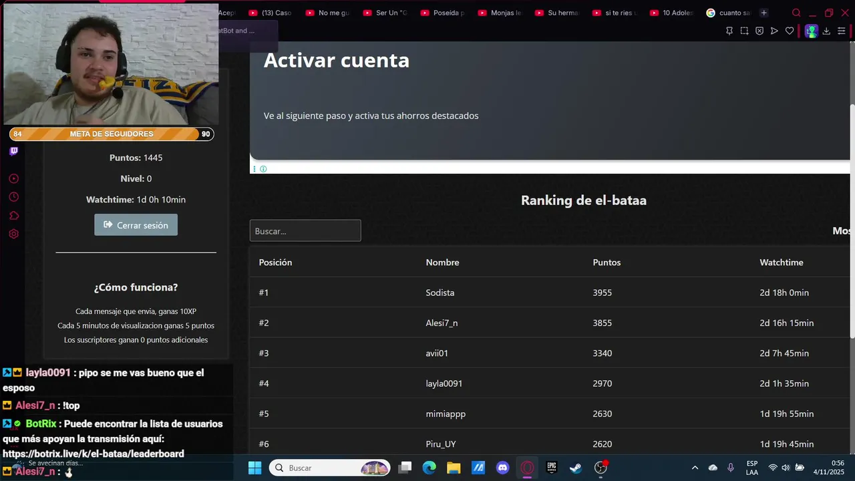Viewport: 855px width, 481px height.
Task: Select the Sodista name cell
Action: pos(440,293)
